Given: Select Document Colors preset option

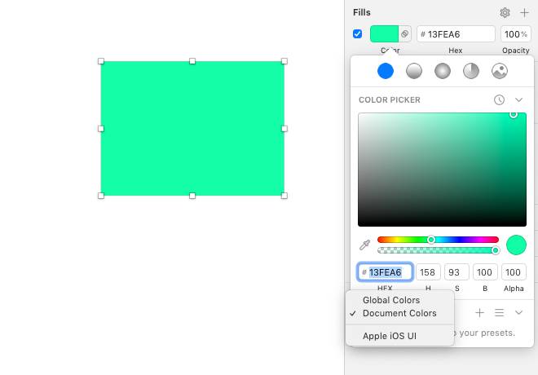Looking at the screenshot, I should (x=399, y=313).
